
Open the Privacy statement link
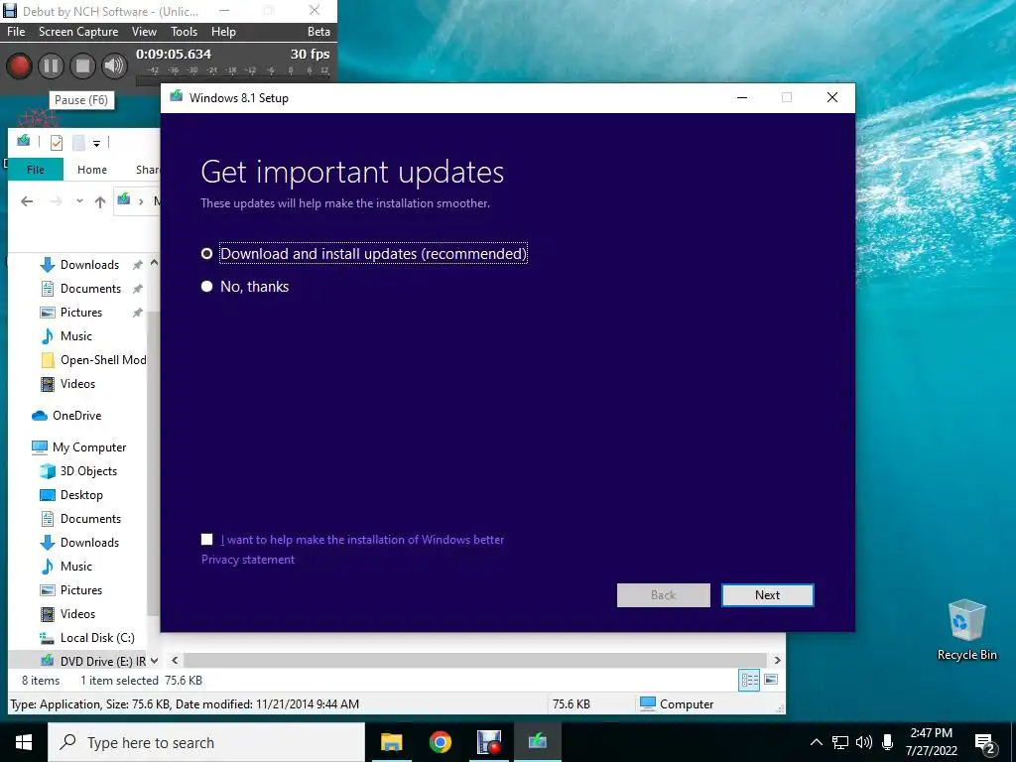click(x=247, y=560)
